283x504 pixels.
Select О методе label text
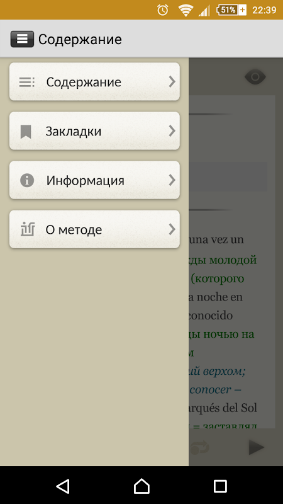click(74, 230)
